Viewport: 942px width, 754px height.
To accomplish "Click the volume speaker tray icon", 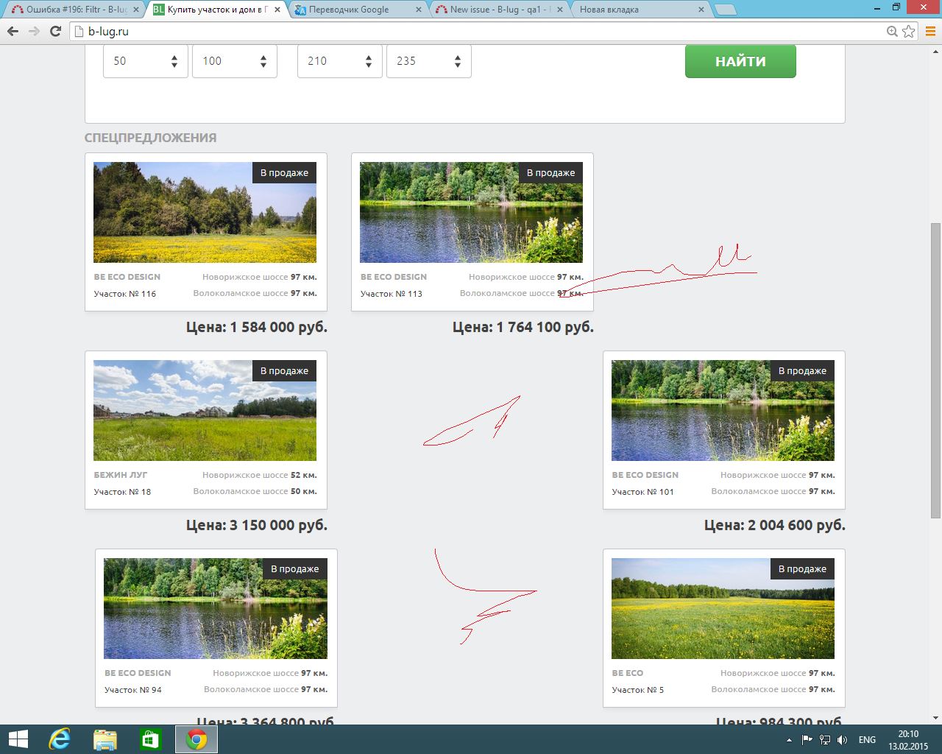I will [x=842, y=740].
